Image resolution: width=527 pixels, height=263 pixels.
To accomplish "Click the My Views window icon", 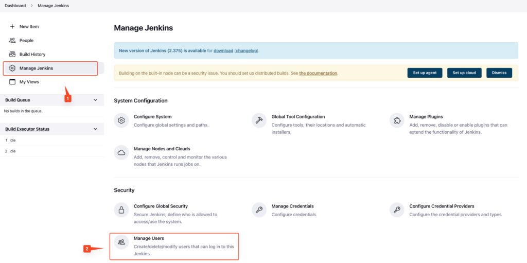I will click(12, 82).
